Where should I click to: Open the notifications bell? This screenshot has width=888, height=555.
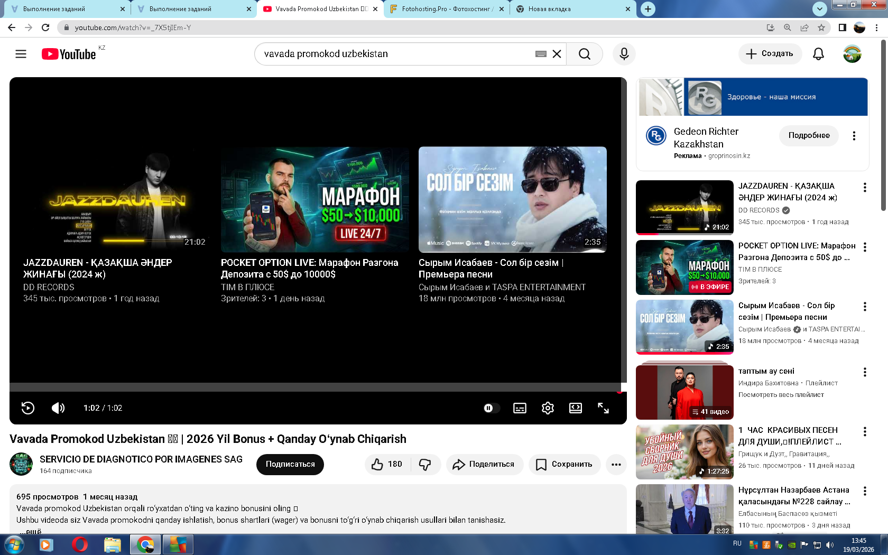tap(818, 54)
